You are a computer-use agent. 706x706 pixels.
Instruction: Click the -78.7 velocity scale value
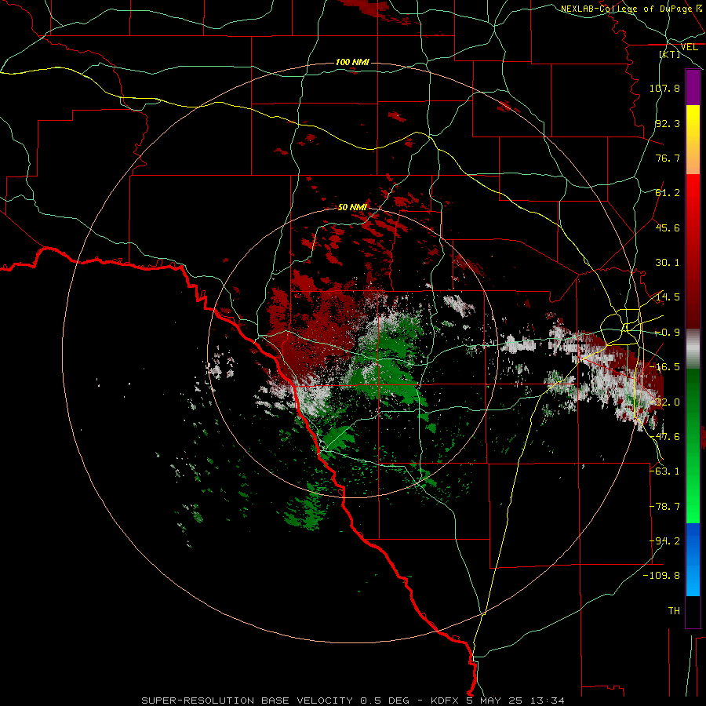pyautogui.click(x=664, y=507)
